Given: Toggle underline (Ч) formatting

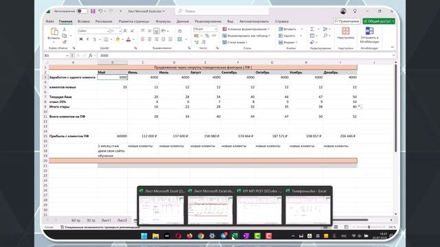Looking at the screenshot, I should pos(95,39).
